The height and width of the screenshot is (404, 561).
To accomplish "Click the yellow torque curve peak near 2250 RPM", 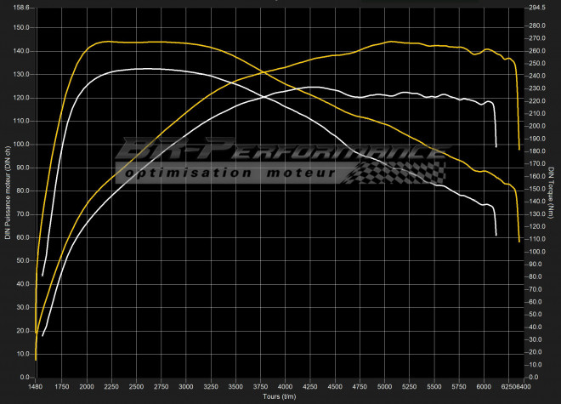I will (x=109, y=41).
